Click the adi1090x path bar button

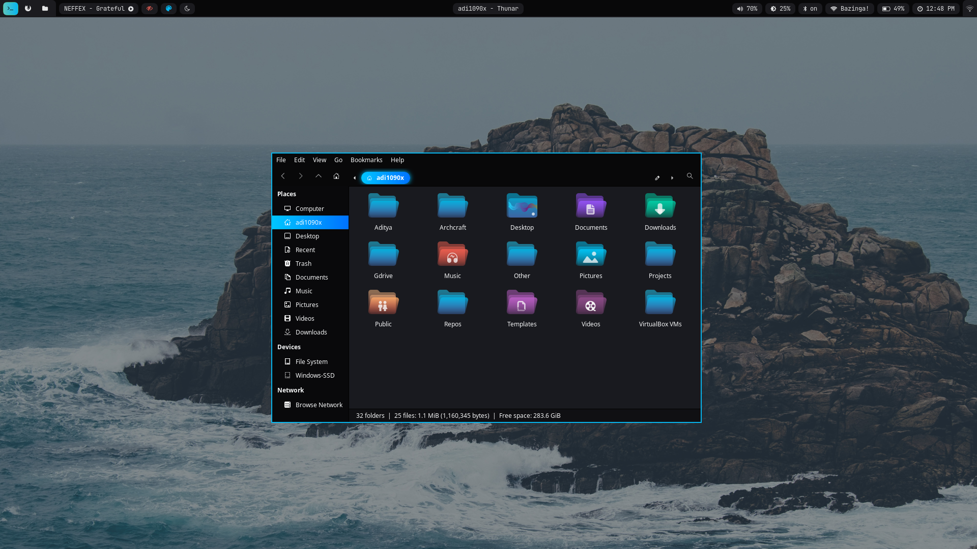pos(386,178)
